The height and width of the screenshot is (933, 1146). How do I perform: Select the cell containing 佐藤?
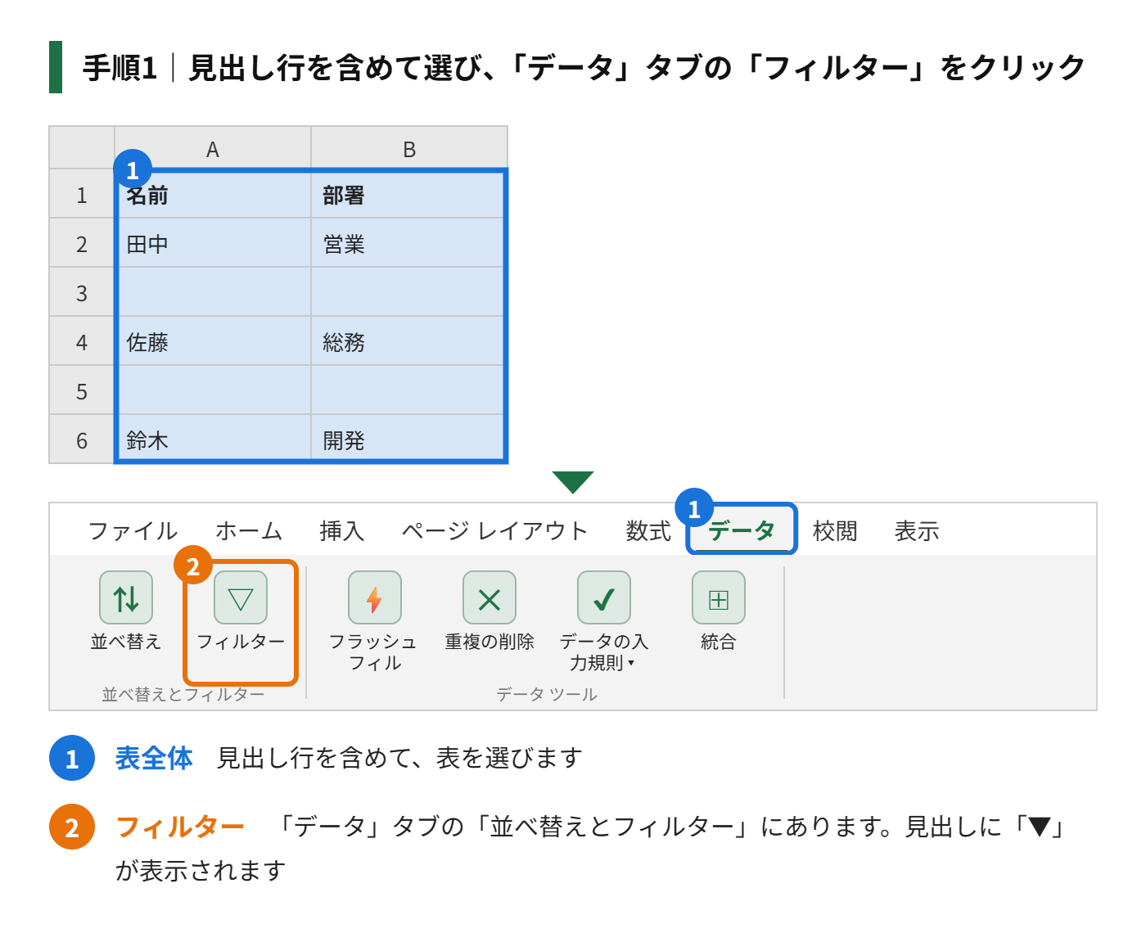click(213, 341)
